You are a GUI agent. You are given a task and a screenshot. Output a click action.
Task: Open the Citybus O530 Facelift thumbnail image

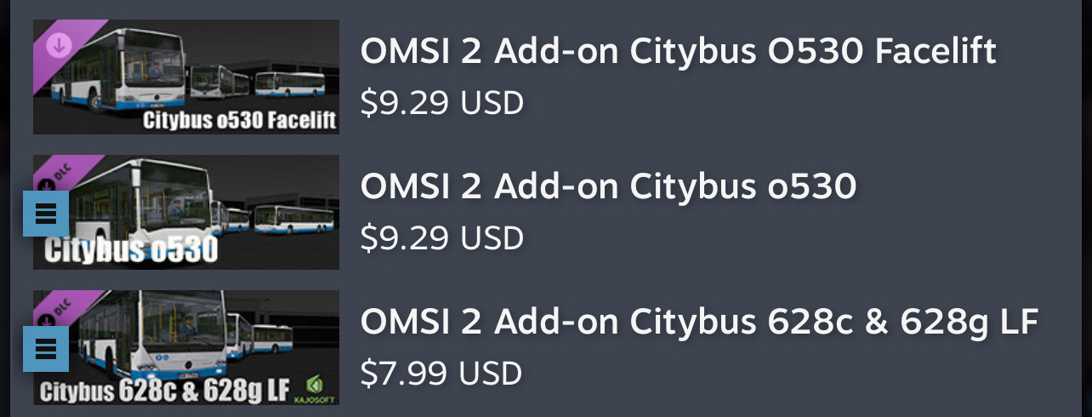point(186,77)
